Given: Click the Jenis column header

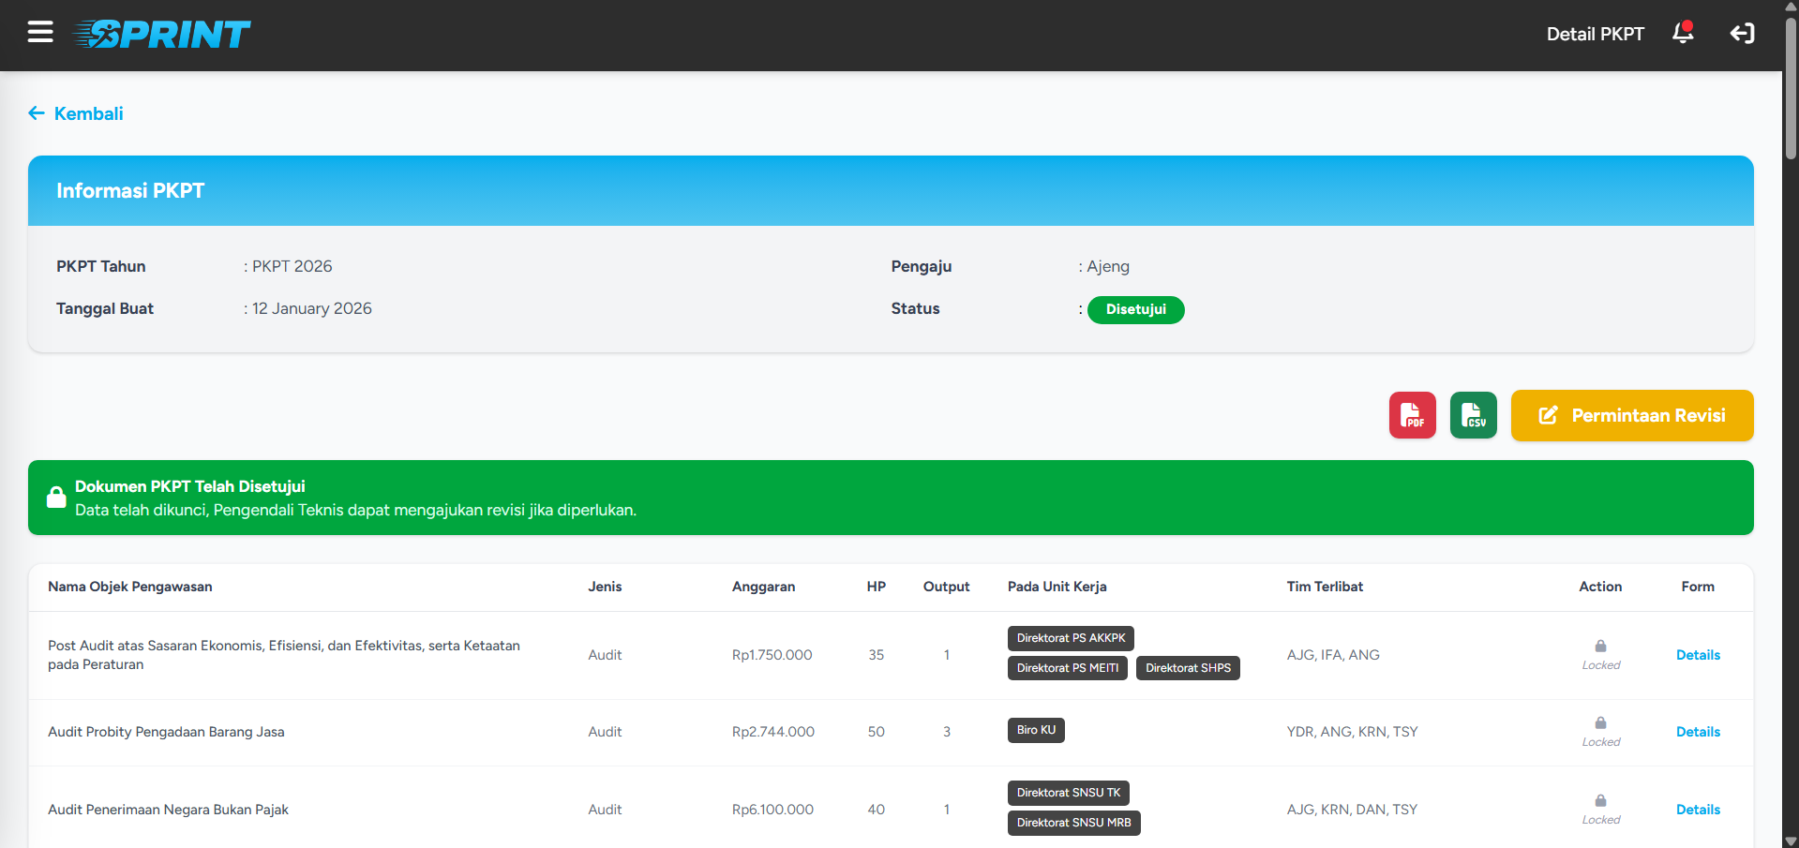Looking at the screenshot, I should click(x=605, y=587).
